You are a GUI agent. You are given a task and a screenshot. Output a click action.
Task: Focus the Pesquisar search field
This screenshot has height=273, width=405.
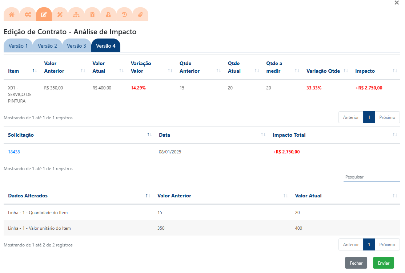coord(372,177)
